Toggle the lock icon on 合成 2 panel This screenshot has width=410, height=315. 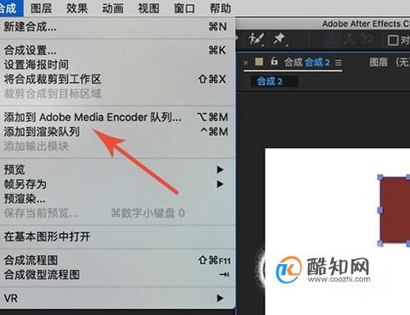point(274,61)
